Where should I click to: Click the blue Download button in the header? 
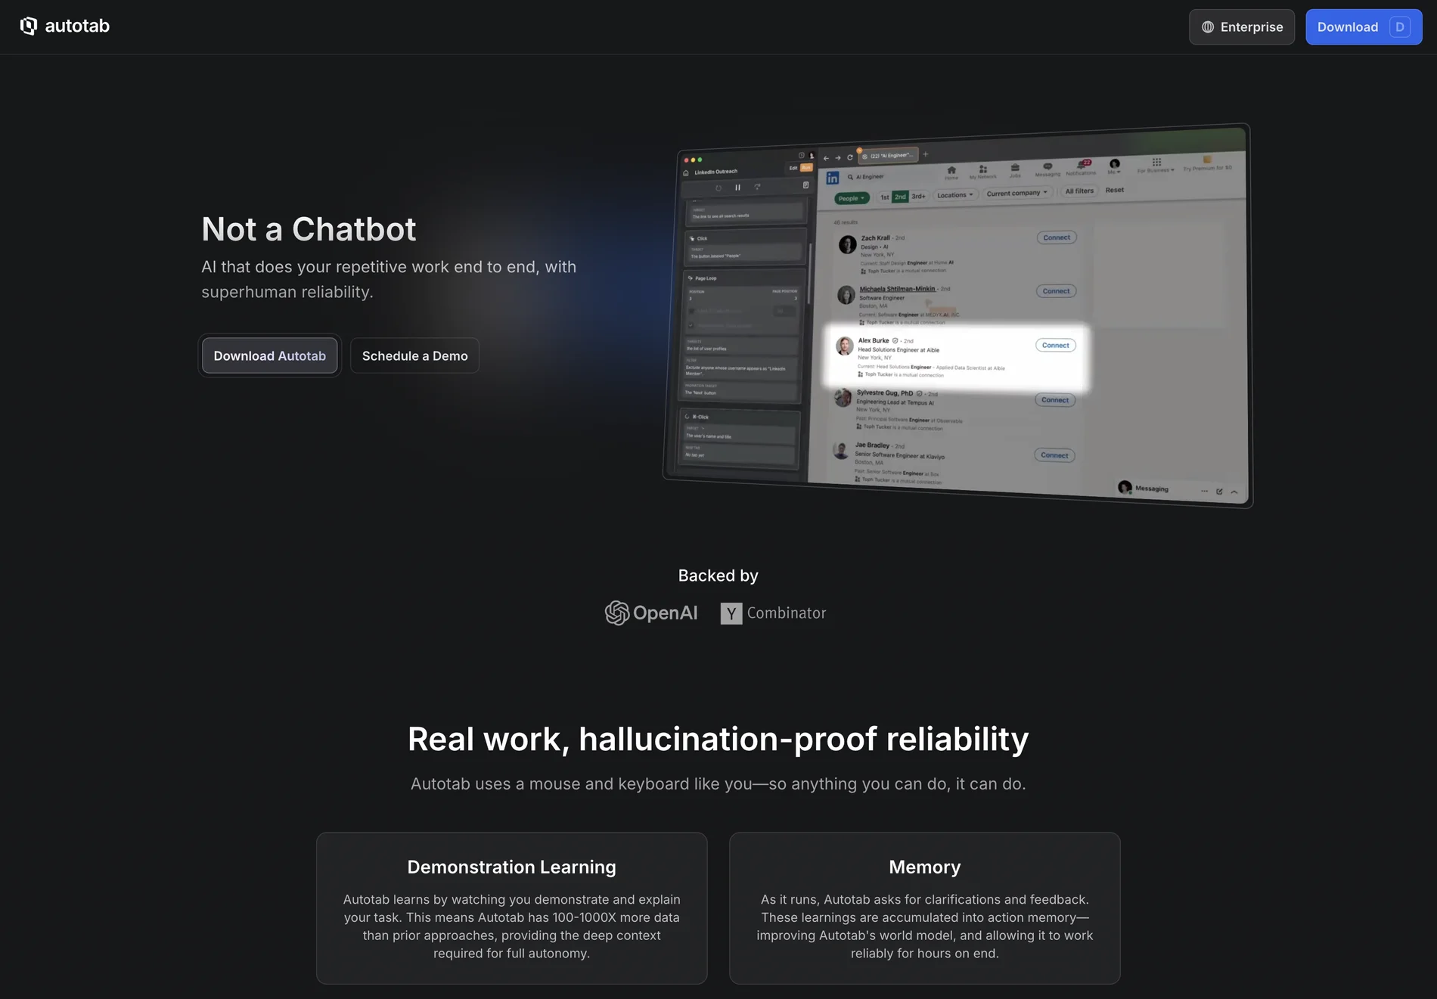point(1364,27)
